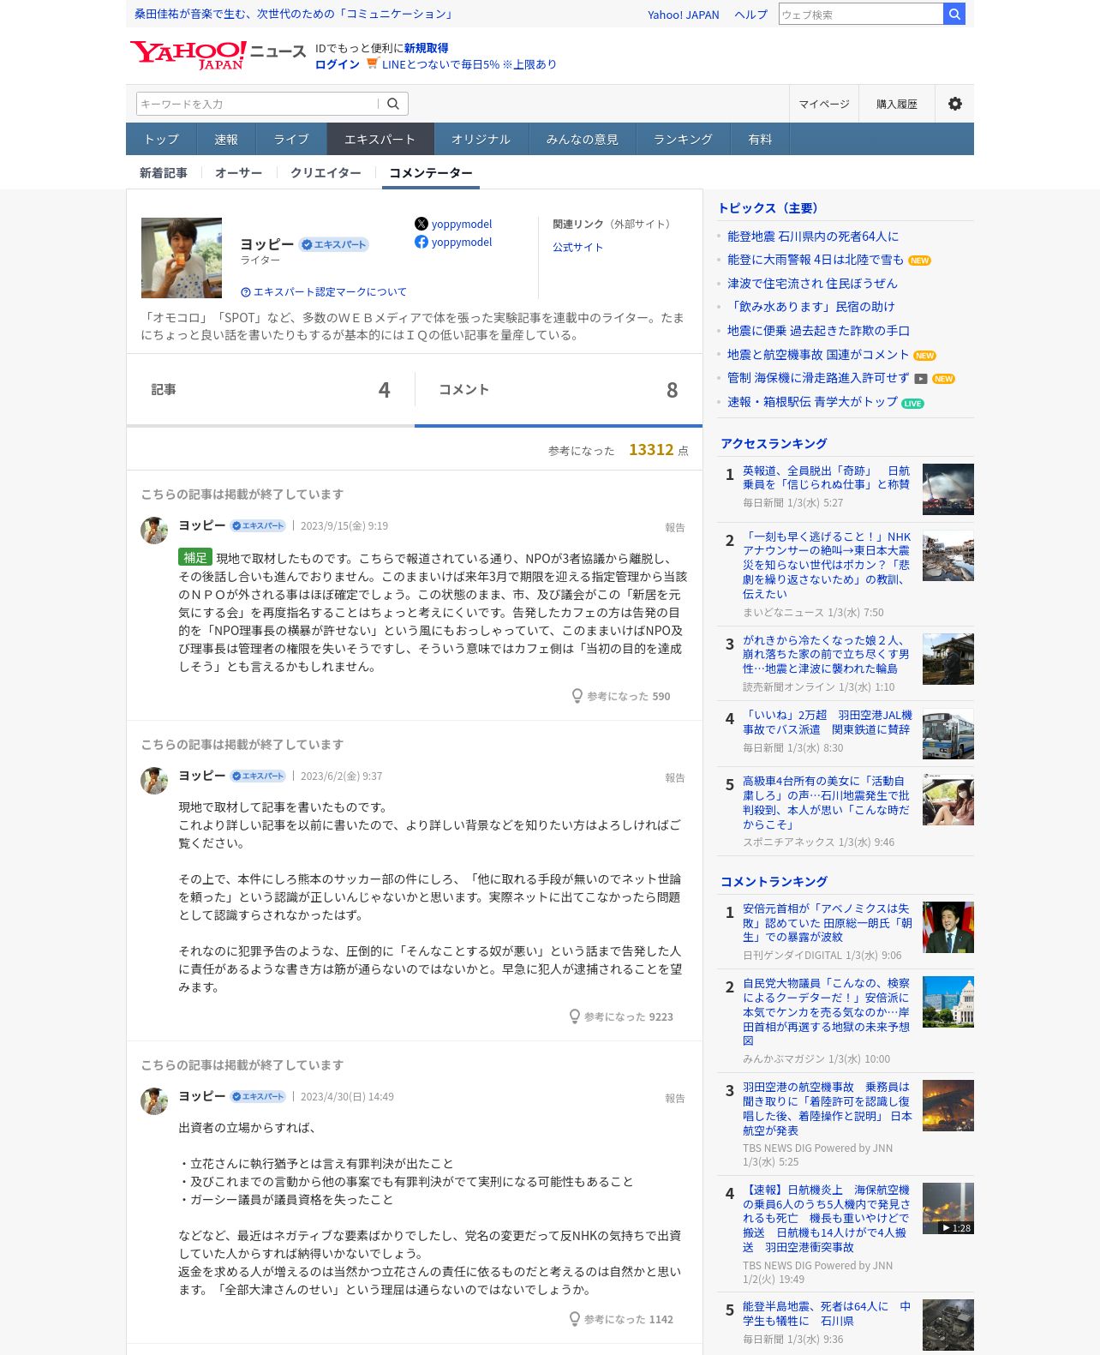Screen dimensions: 1100x1355
Task: Open the トピックス（主要） section heading
Action: [770, 208]
